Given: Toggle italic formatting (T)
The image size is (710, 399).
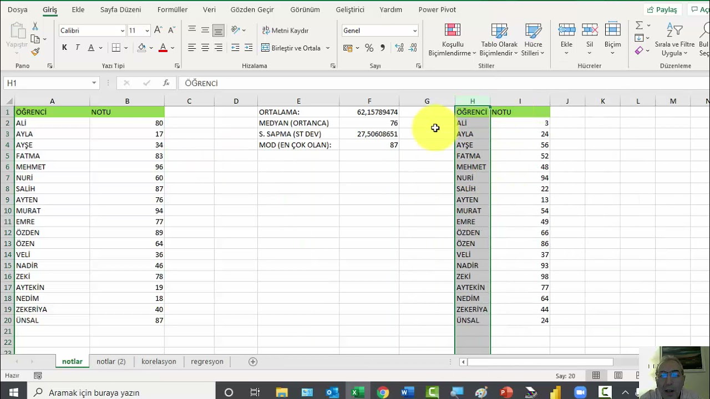Looking at the screenshot, I should pyautogui.click(x=78, y=48).
